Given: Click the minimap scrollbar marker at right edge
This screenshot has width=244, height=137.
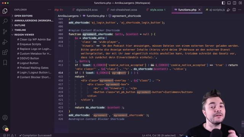Looking at the screenshot, I should pyautogui.click(x=242, y=124).
